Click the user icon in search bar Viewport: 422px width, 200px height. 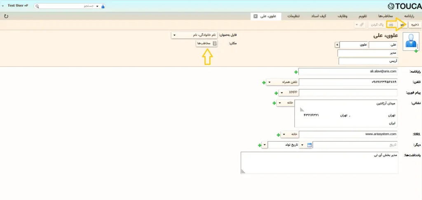(x=103, y=6)
